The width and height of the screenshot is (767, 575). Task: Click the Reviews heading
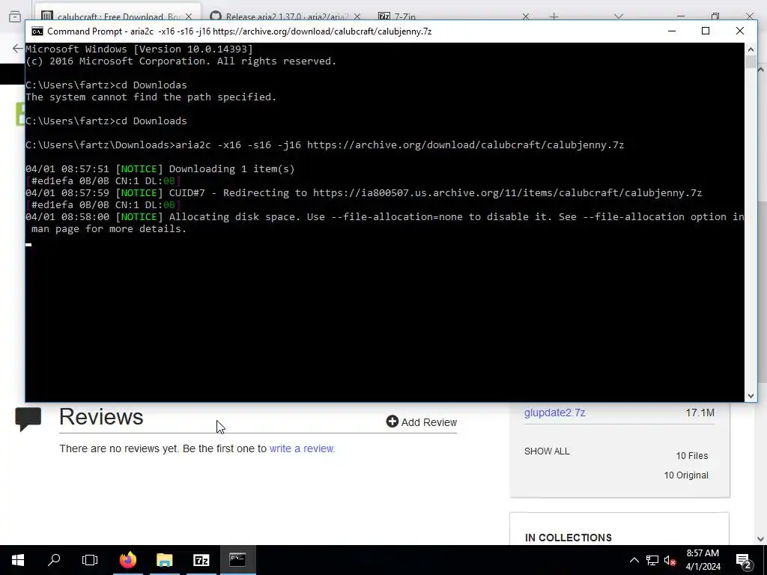[x=101, y=417]
